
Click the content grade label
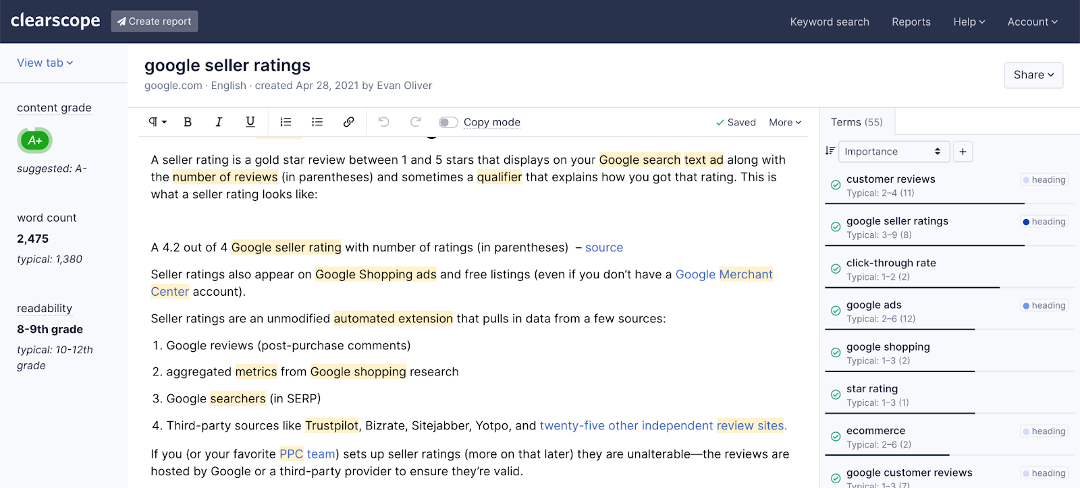click(x=54, y=108)
